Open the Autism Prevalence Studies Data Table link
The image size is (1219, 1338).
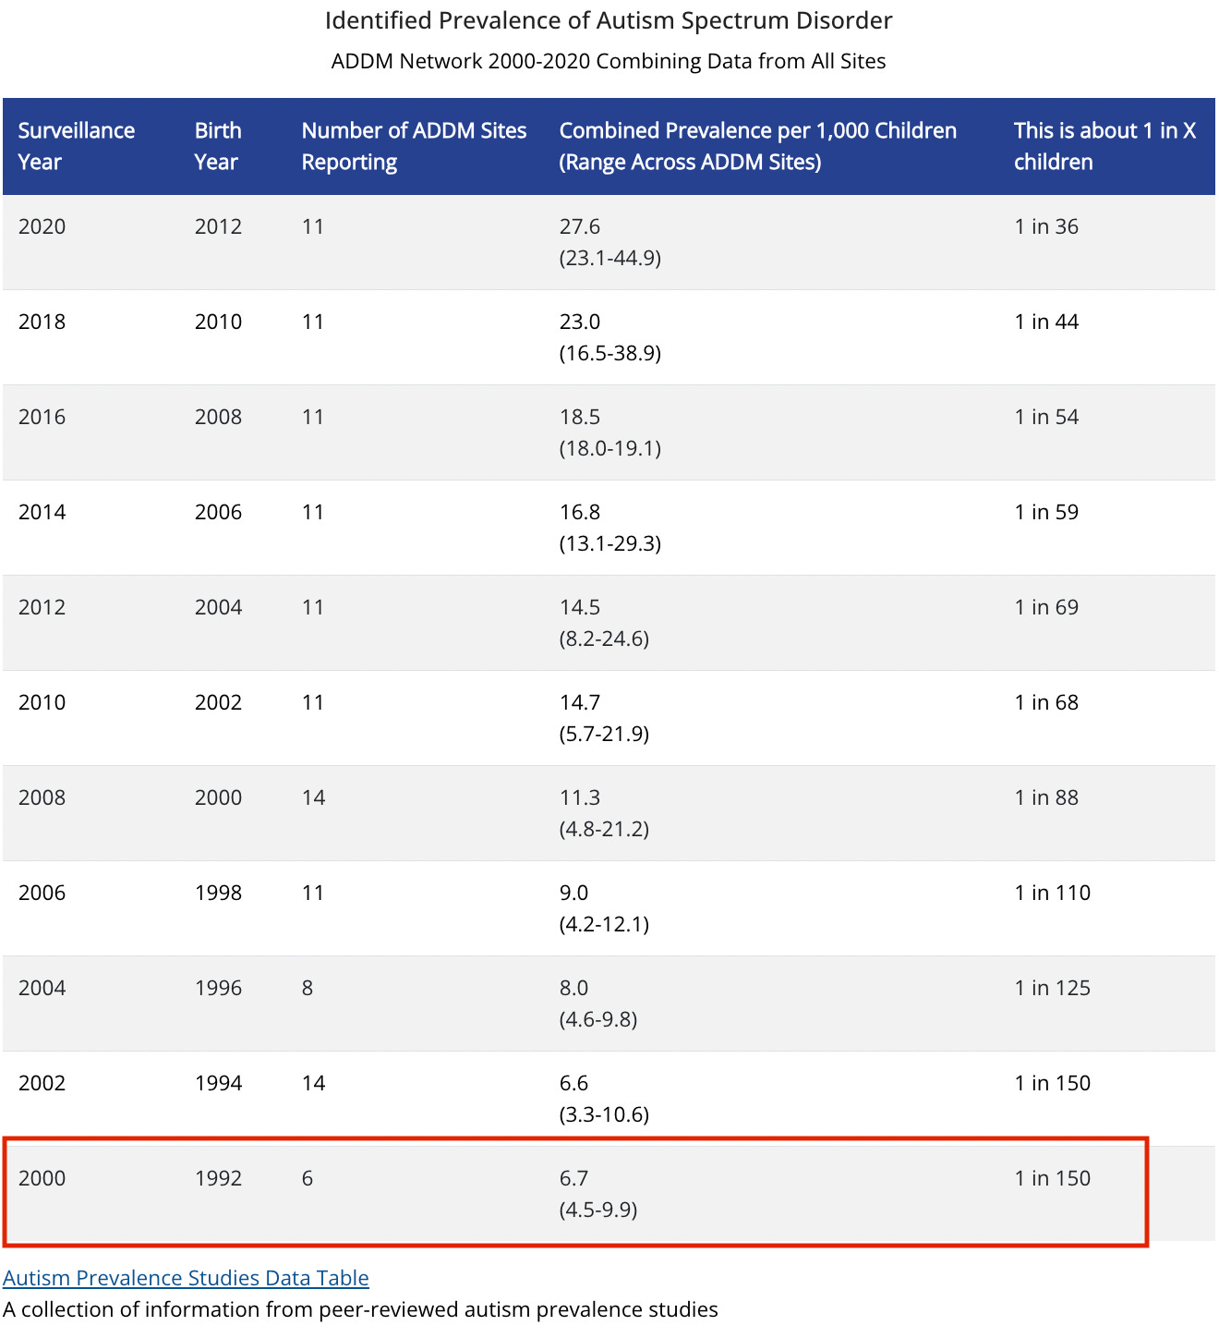pyautogui.click(x=186, y=1278)
